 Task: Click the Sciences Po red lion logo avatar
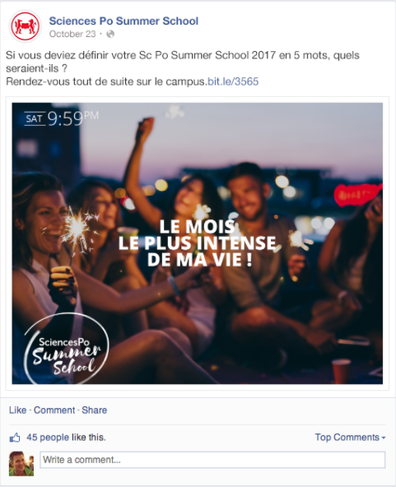[25, 26]
